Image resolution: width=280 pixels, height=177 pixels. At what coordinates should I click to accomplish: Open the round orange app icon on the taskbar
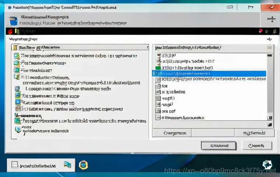pyautogui.click(x=83, y=165)
